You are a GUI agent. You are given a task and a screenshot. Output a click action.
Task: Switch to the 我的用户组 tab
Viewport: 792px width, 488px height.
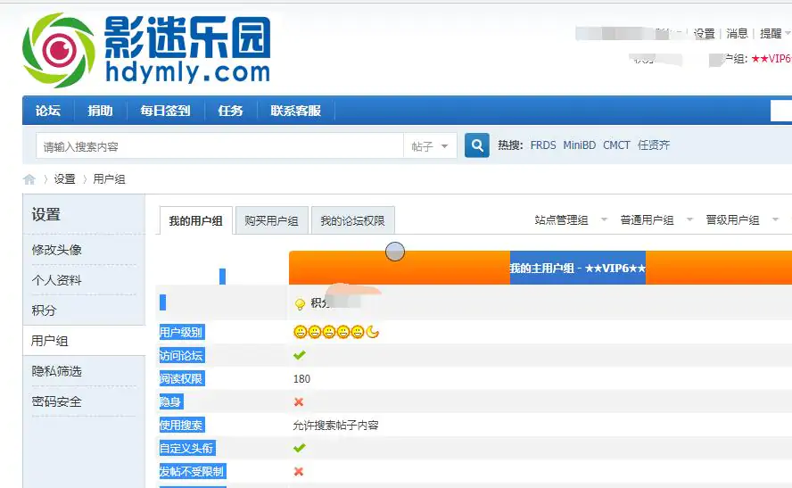(196, 220)
